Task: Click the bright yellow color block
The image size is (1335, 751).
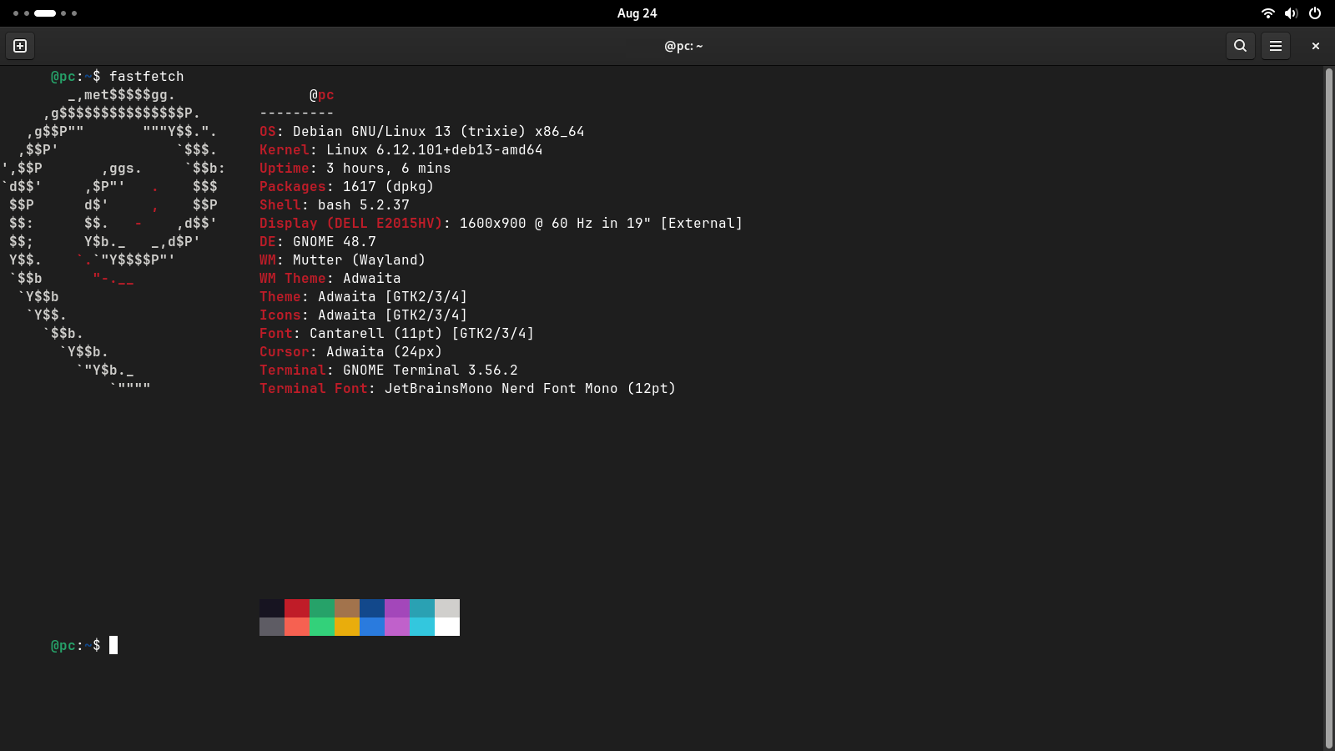Action: (347, 627)
